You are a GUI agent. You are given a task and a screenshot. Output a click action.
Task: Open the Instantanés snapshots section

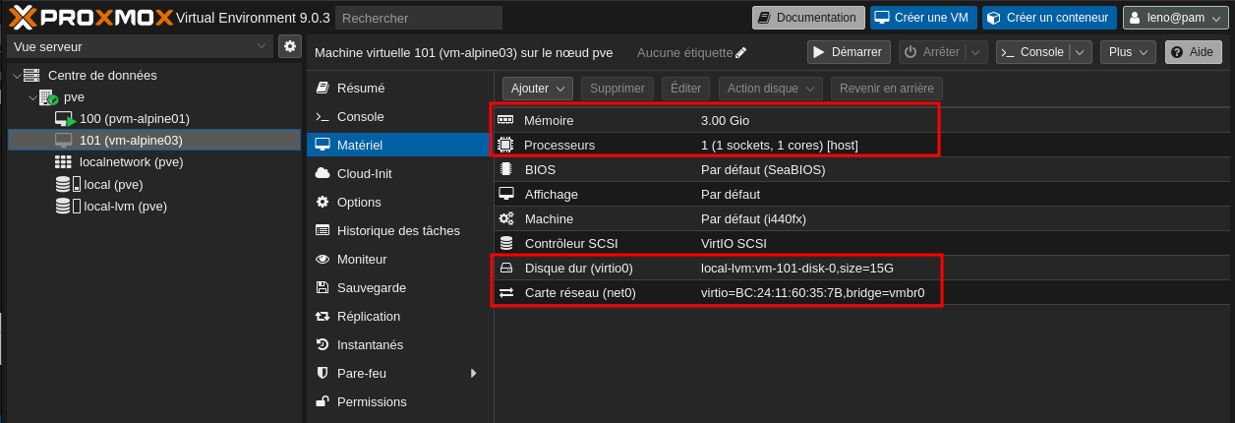(x=369, y=345)
